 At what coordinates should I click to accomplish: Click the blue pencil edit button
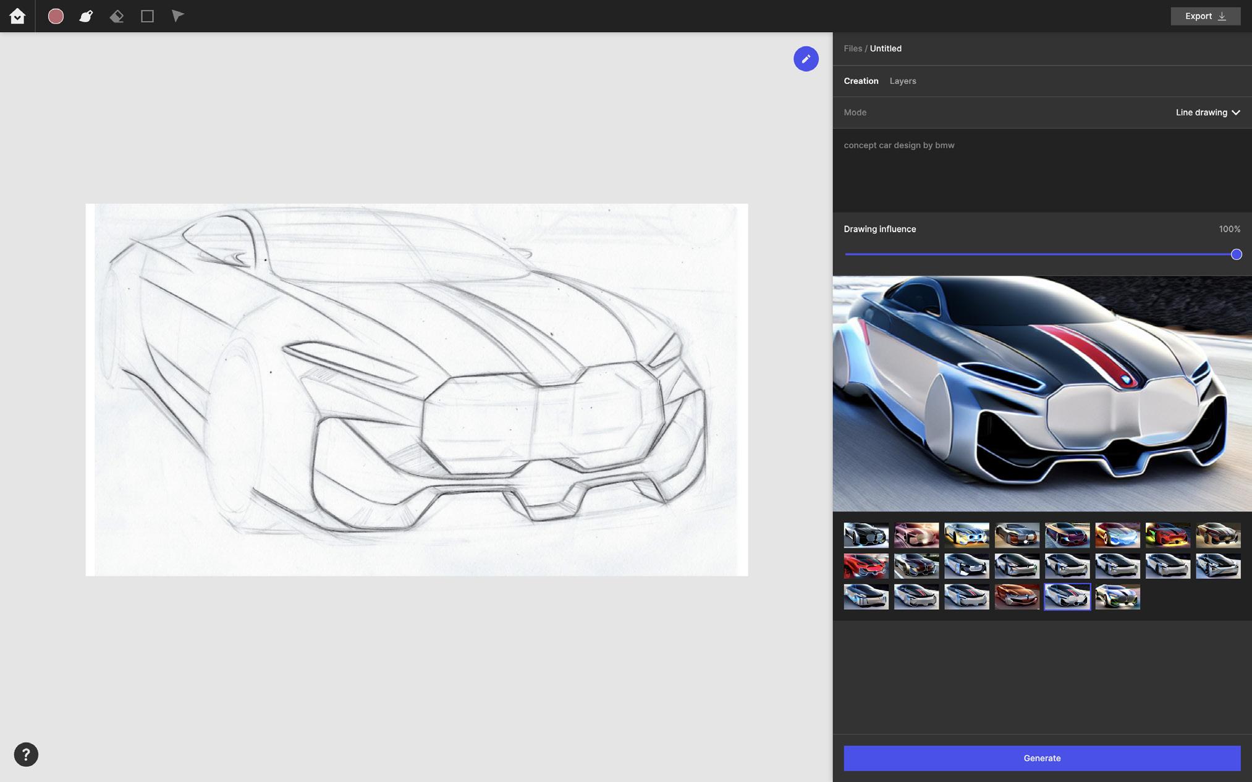pyautogui.click(x=806, y=59)
